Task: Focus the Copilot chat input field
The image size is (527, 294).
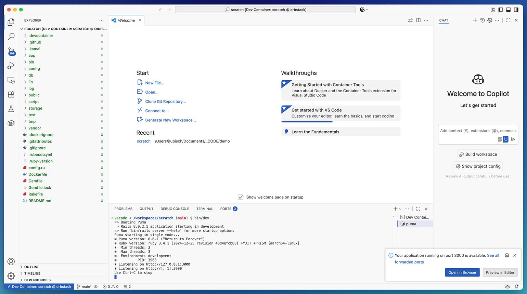Action: pos(478,131)
